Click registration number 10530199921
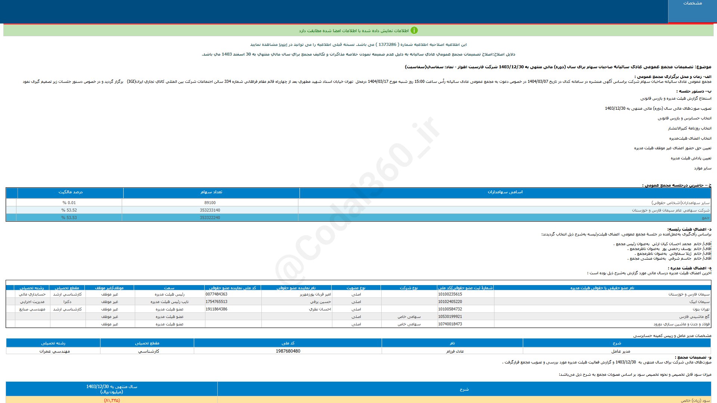 click(450, 316)
